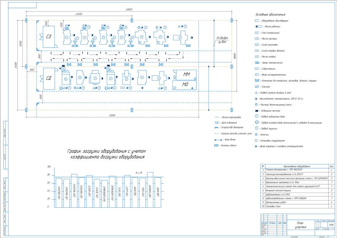
Task: Select the 'Аптечка' grid symbol in legend
Action: pos(256,135)
